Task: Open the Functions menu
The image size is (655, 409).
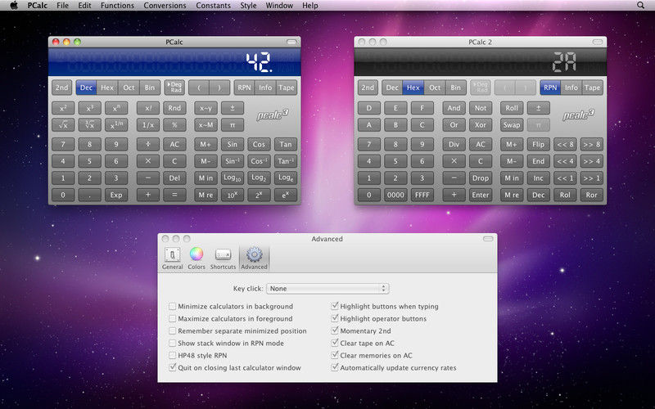Action: tap(117, 6)
